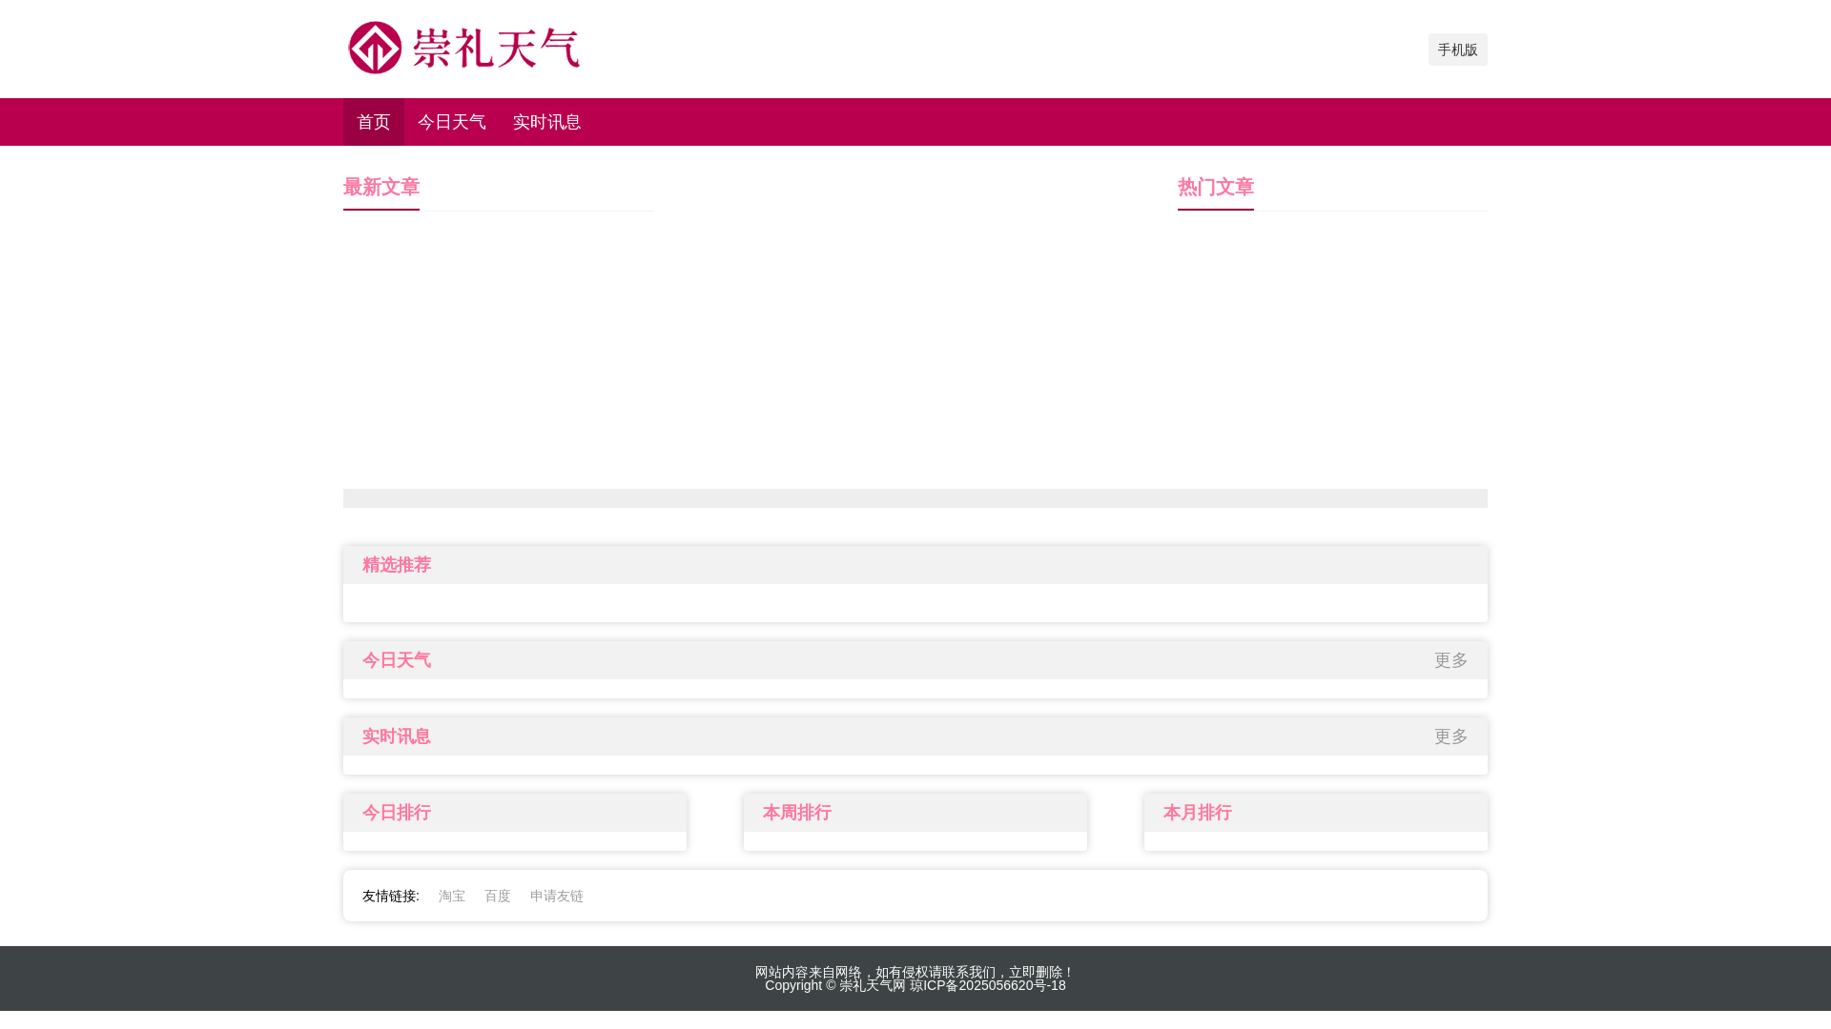1831x1029 pixels.
Task: Click the 琼ICP备2025056620号-18 footer text
Action: click(x=988, y=985)
